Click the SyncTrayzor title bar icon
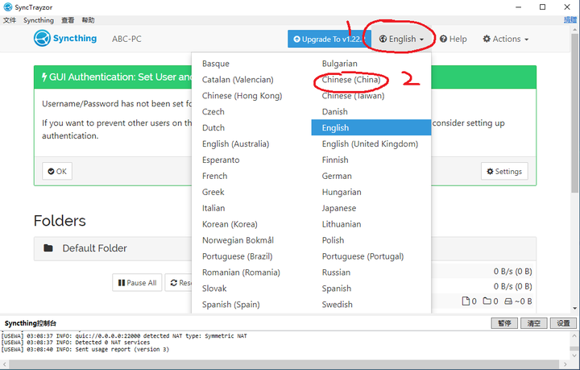The image size is (580, 370). [8, 7]
